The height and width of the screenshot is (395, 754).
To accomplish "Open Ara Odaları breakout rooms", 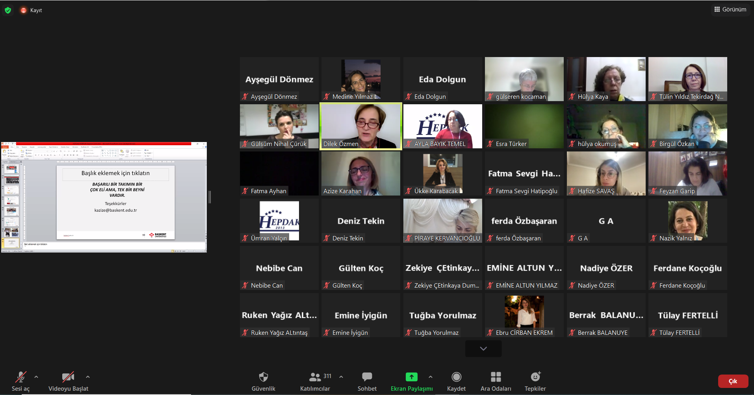I will [x=496, y=377].
